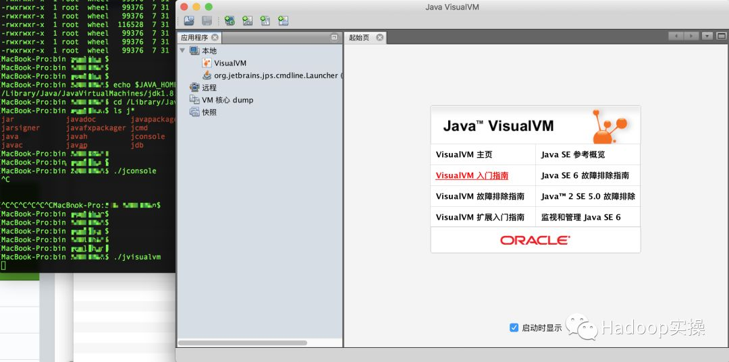Click the scroll tabs right arrow
729x362 pixels.
click(x=691, y=36)
